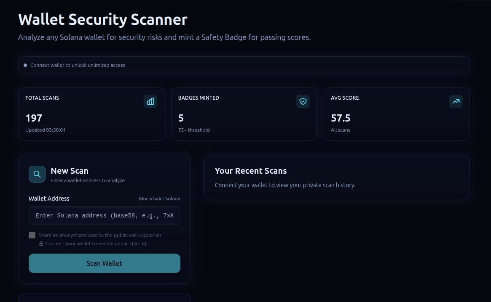Click the Blockchain: Solana label
The height and width of the screenshot is (302, 491).
point(159,199)
